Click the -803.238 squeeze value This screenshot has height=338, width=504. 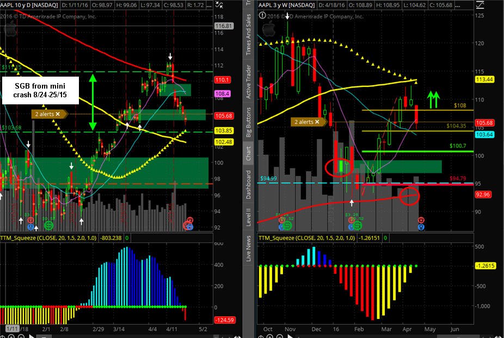[x=111, y=238]
